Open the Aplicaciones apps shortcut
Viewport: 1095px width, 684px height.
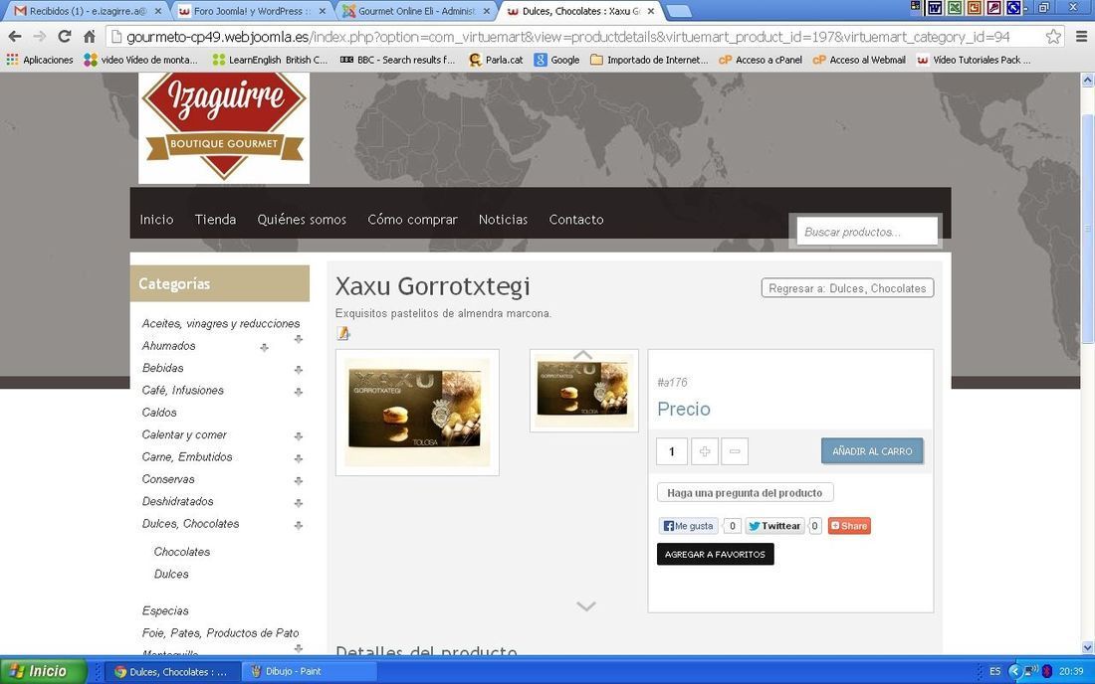pos(40,60)
